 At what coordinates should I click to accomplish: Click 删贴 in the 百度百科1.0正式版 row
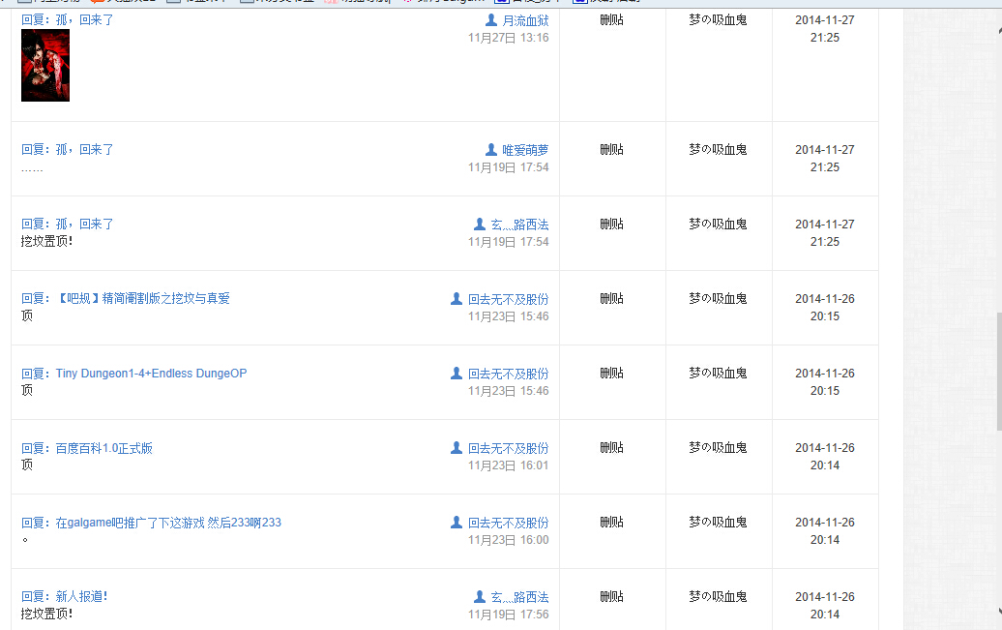tap(611, 448)
